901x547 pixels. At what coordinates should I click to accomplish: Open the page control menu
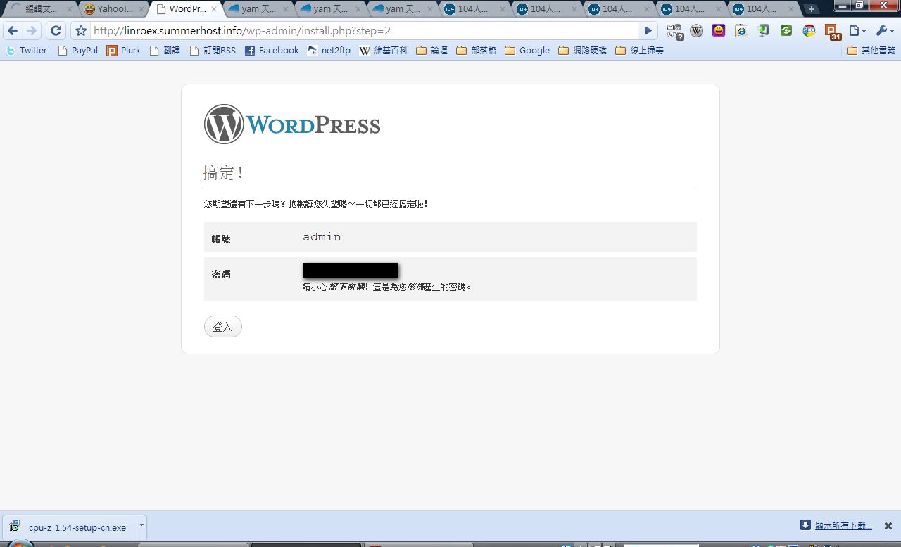(x=857, y=31)
